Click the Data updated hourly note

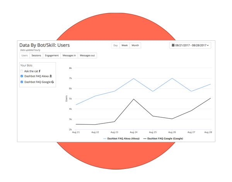(30, 50)
